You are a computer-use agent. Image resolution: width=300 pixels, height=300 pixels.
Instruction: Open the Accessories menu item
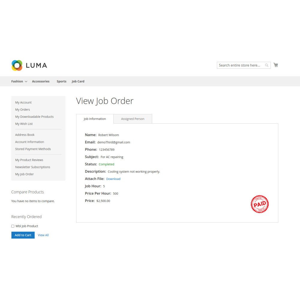tap(41, 81)
